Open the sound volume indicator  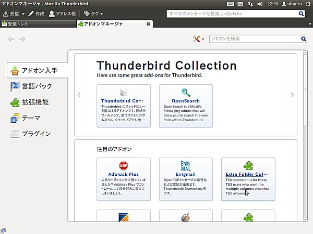260,4
